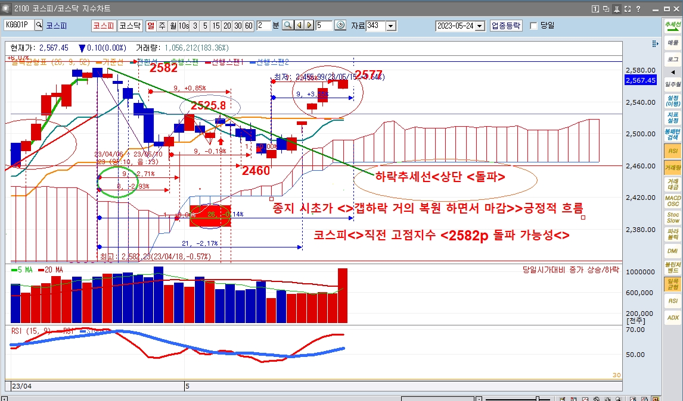Click the clock icon beside the period field
683x401 pixels.
coord(340,26)
